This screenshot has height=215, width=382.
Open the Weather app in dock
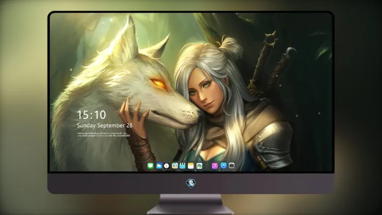coord(159,166)
